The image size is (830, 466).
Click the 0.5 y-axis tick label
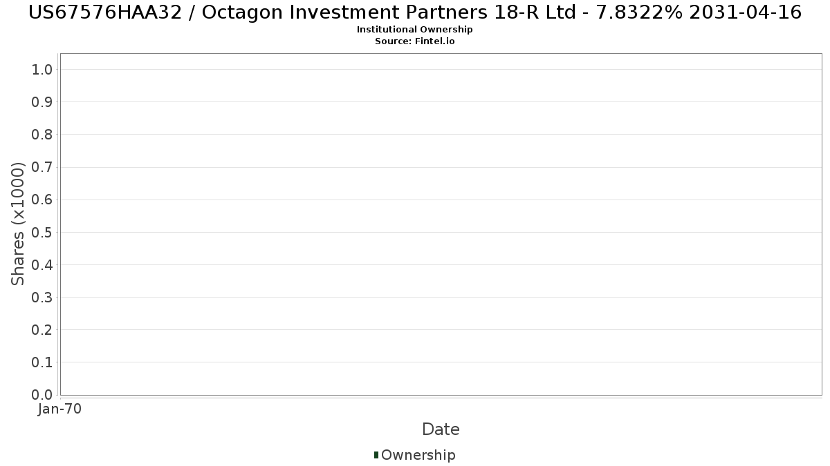point(42,232)
